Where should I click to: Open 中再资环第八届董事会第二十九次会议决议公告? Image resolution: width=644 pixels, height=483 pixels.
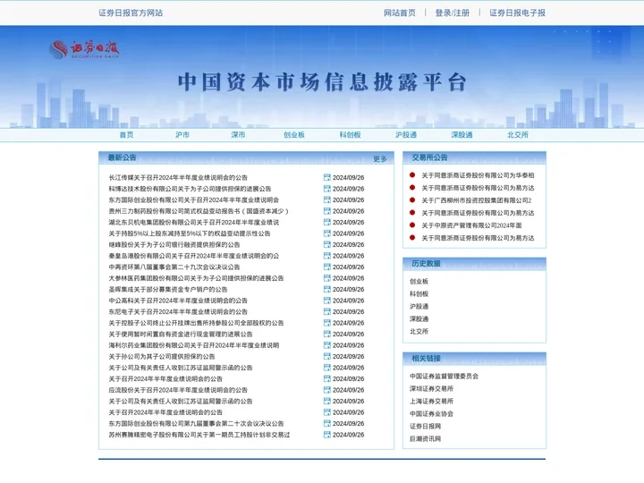point(174,267)
